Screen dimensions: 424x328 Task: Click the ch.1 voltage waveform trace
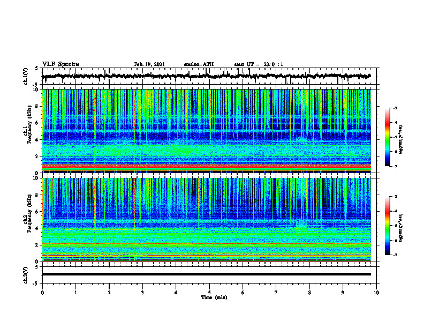tap(206, 76)
